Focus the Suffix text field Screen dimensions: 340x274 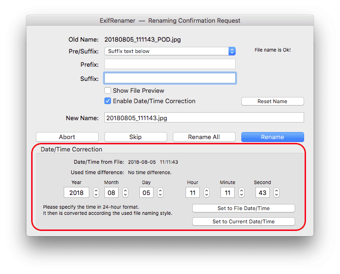point(170,78)
